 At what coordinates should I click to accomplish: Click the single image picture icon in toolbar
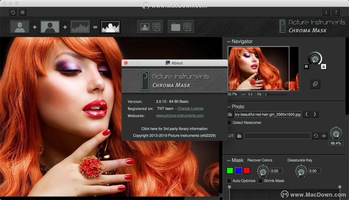click(145, 27)
